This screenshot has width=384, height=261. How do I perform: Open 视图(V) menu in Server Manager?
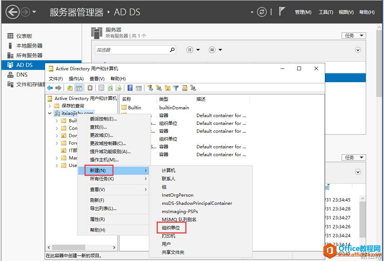pyautogui.click(x=346, y=12)
